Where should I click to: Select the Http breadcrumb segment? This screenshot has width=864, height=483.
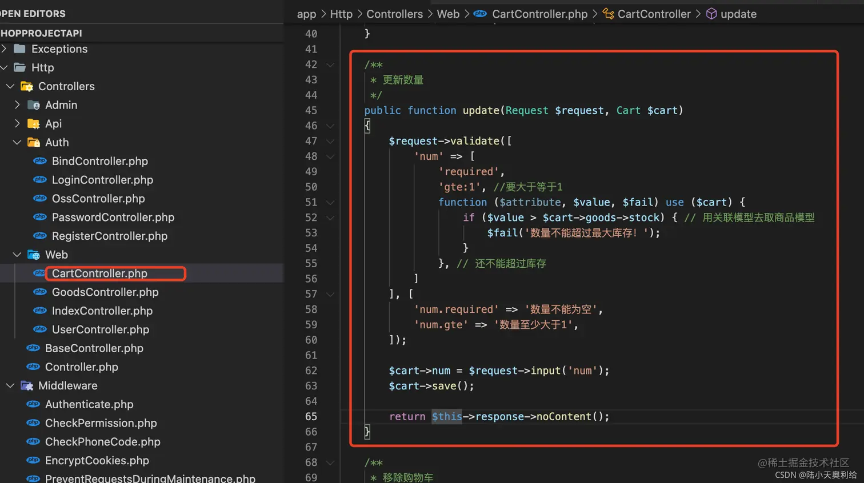341,14
